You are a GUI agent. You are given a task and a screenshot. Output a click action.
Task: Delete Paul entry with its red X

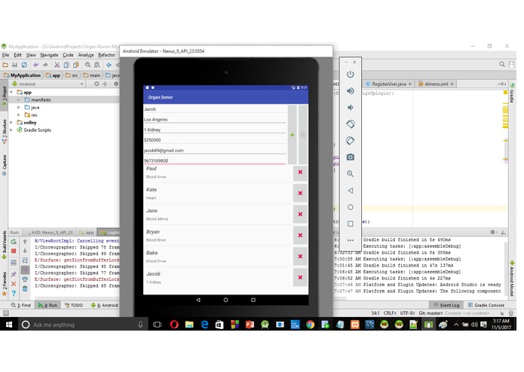(300, 172)
